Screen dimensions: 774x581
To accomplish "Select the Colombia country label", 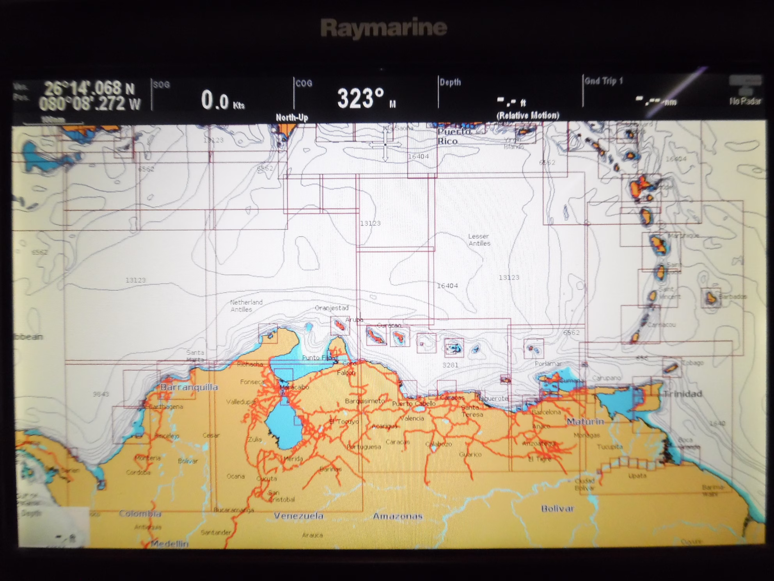I will coord(140,514).
